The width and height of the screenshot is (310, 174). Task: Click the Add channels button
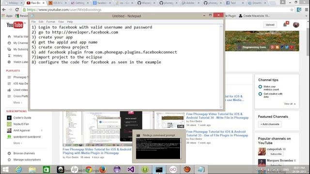[270, 124]
